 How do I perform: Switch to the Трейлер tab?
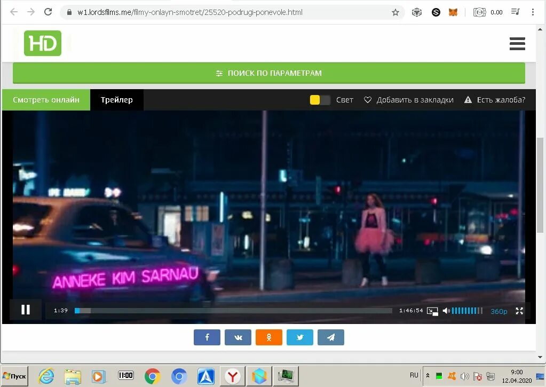pos(117,100)
